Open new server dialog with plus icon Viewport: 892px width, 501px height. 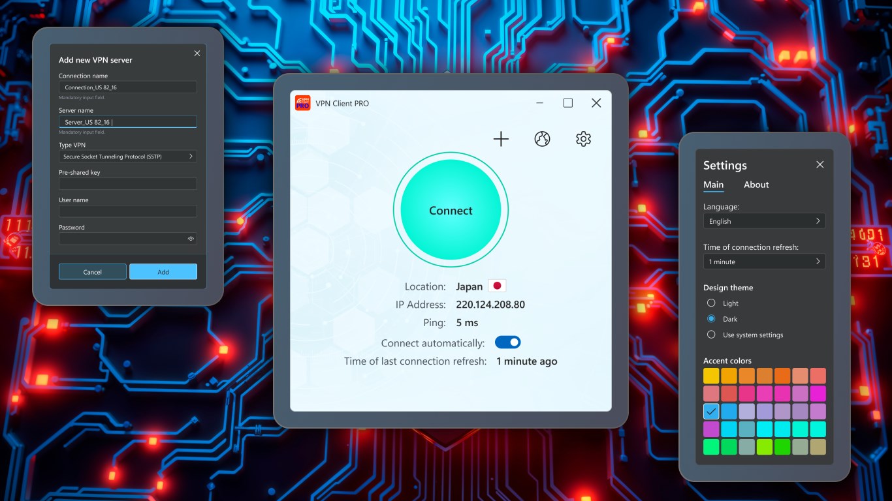point(500,138)
